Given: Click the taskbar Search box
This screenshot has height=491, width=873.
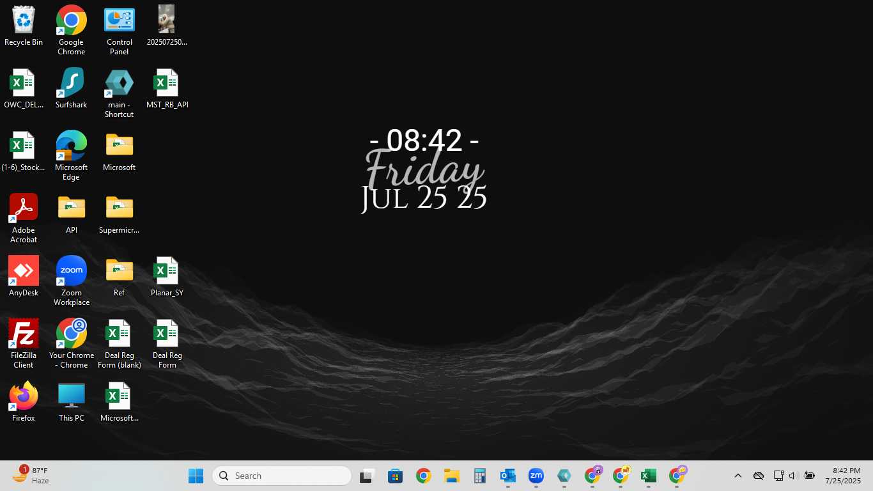Looking at the screenshot, I should [x=282, y=476].
